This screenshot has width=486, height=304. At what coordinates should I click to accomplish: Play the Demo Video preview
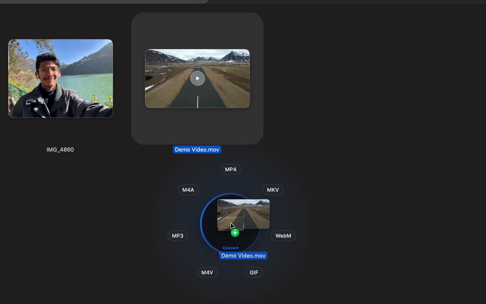[197, 78]
